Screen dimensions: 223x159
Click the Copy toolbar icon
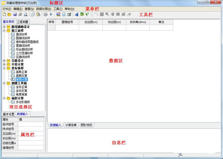(x=33, y=14)
